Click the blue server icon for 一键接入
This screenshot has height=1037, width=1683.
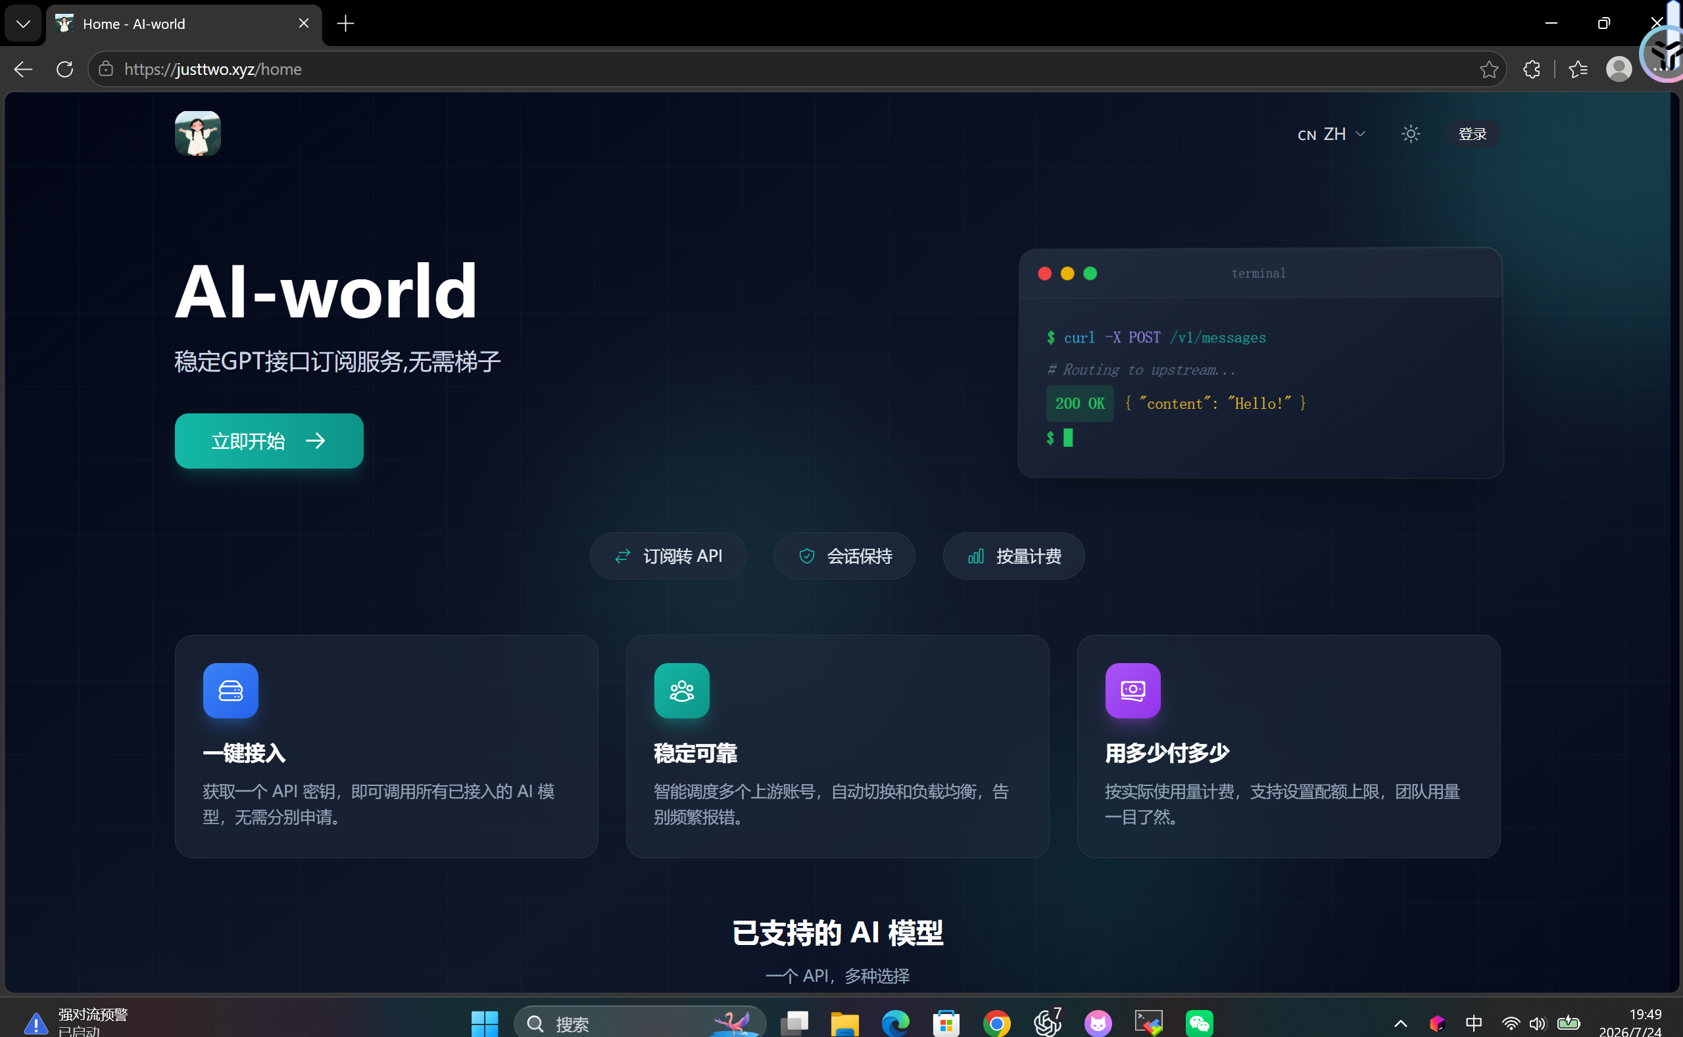[x=231, y=691]
